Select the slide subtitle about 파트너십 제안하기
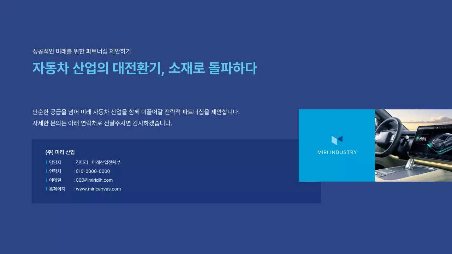452x254 pixels. click(82, 51)
